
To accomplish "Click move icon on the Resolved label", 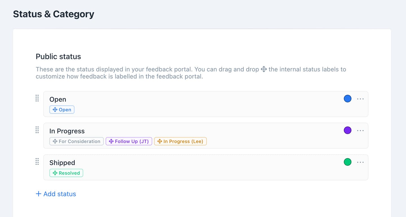I will tap(55, 173).
